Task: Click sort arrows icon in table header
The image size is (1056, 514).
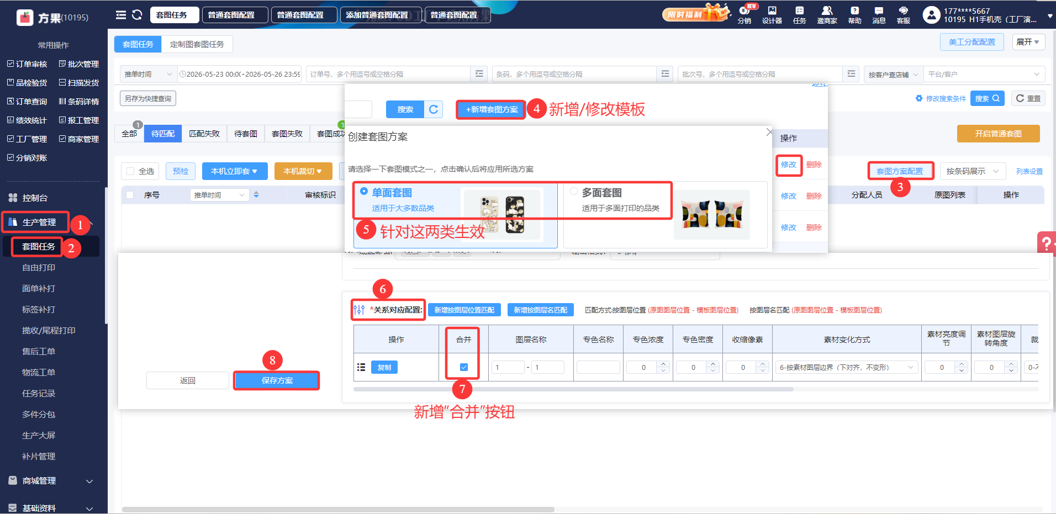Action: tap(256, 195)
